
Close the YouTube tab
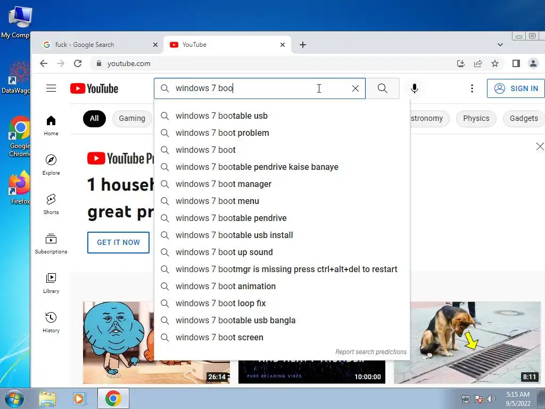coord(283,45)
